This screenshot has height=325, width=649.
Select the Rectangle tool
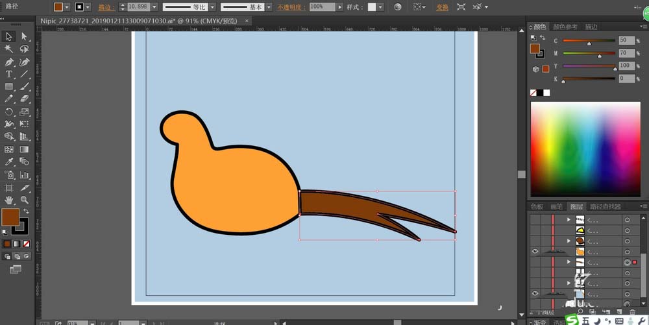(x=9, y=87)
